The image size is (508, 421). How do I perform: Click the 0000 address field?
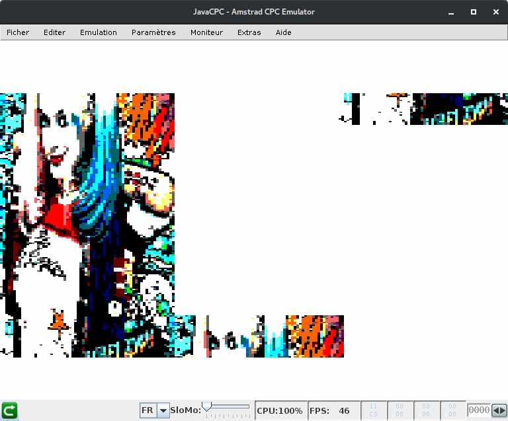click(479, 410)
